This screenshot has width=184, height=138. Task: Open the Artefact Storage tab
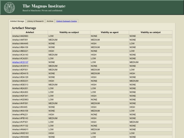[x=17, y=21]
